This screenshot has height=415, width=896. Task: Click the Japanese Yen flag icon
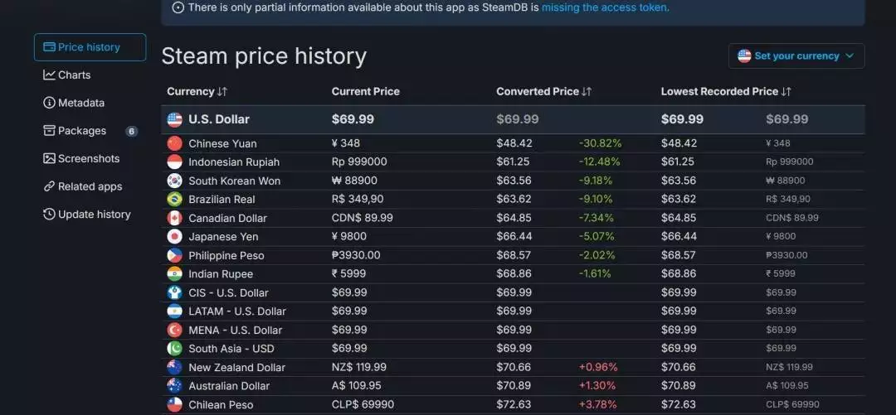point(174,236)
